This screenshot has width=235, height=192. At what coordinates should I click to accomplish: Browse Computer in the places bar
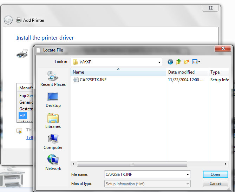click(53, 142)
